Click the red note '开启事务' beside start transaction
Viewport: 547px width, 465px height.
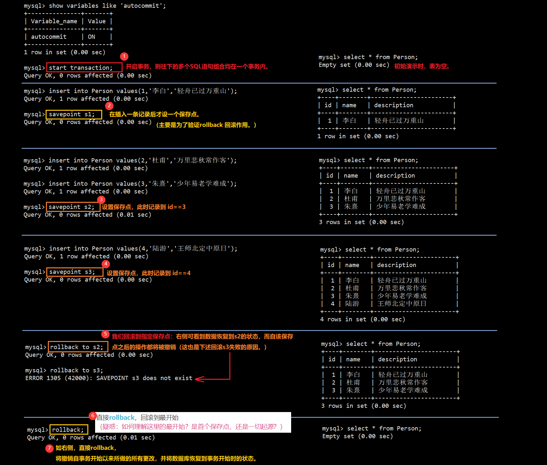(x=137, y=67)
